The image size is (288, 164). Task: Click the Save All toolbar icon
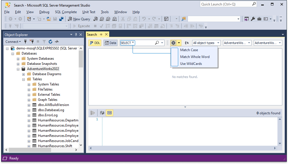(x=61, y=19)
